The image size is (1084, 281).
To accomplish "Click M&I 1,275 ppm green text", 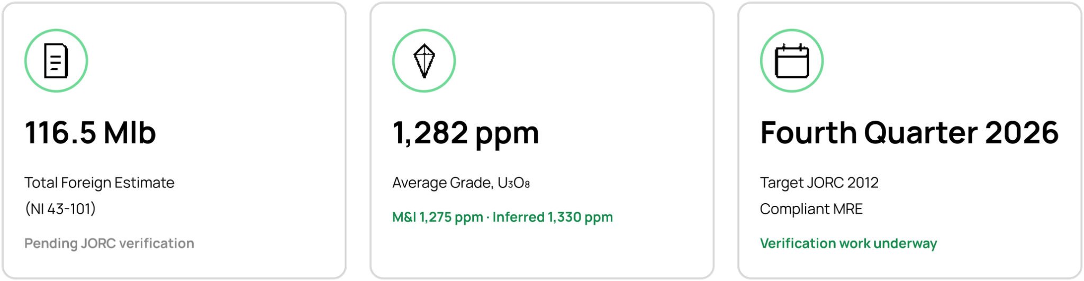I will click(x=438, y=217).
